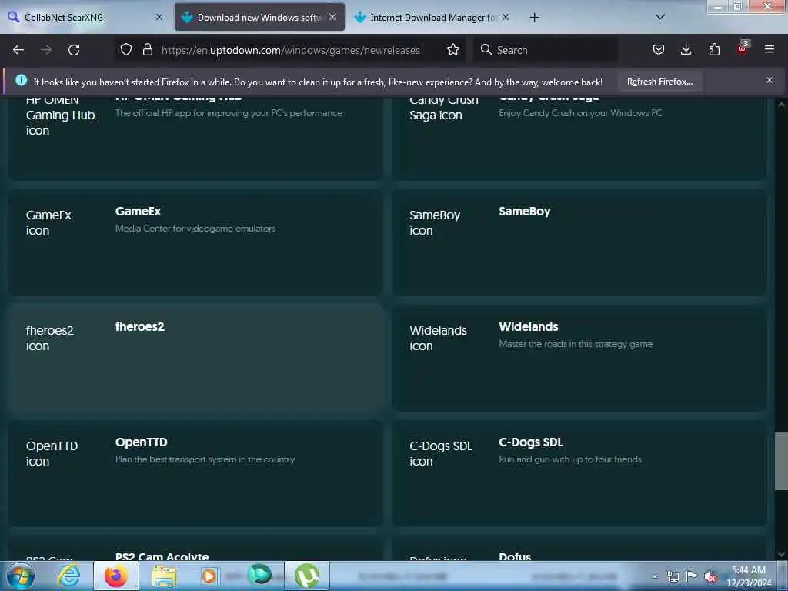Close the CollabNet SearXNG tab
The image size is (788, 591).
coord(159,17)
